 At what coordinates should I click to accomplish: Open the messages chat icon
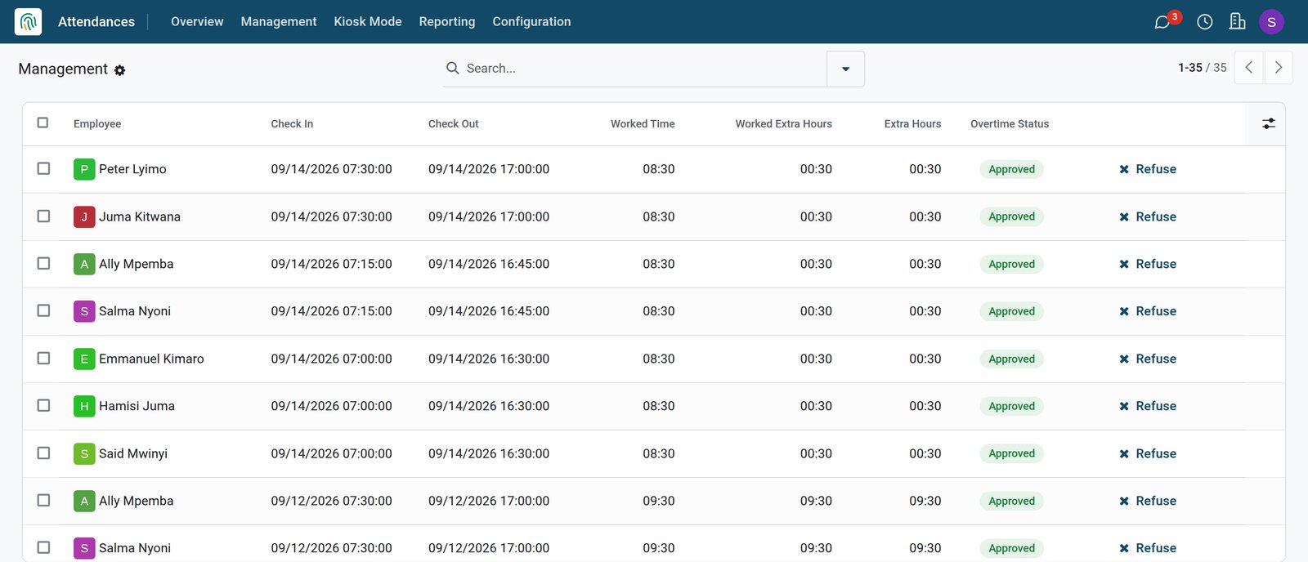(1162, 22)
